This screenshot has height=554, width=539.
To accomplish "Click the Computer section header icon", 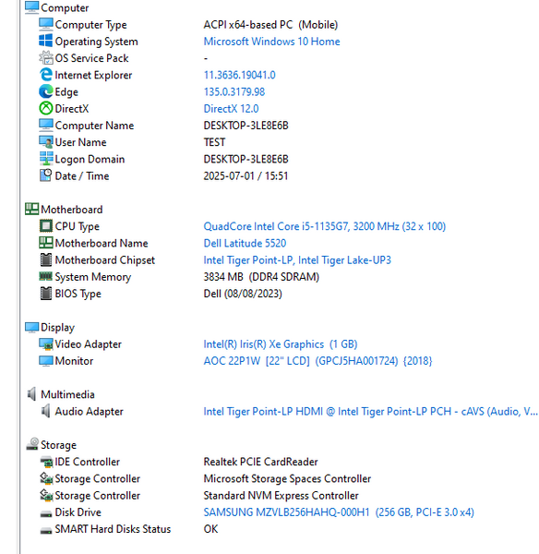I will [x=31, y=7].
